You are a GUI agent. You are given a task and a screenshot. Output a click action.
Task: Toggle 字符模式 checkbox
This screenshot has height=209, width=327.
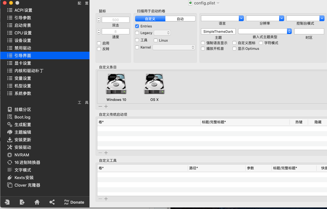(x=261, y=43)
